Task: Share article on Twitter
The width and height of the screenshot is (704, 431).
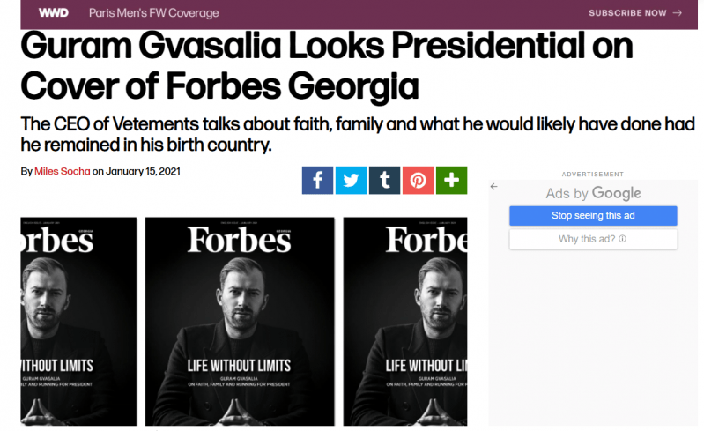Action: click(x=351, y=180)
